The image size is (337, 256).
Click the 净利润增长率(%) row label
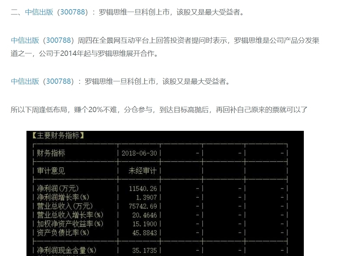point(63,197)
